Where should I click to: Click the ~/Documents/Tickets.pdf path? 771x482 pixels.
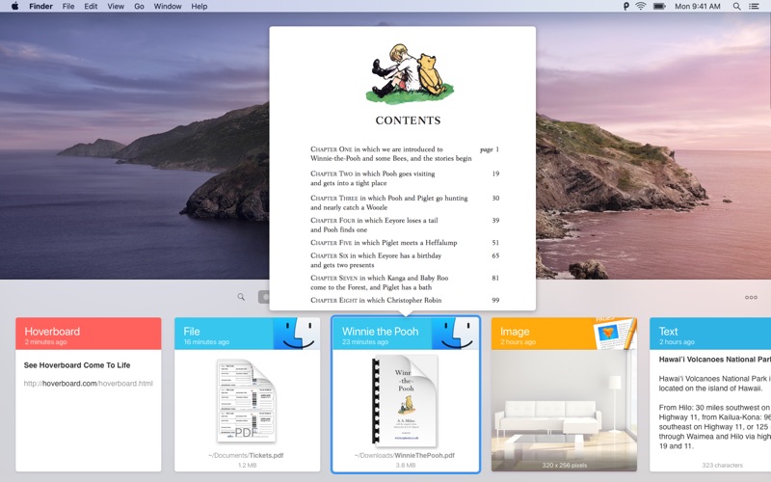point(247,455)
